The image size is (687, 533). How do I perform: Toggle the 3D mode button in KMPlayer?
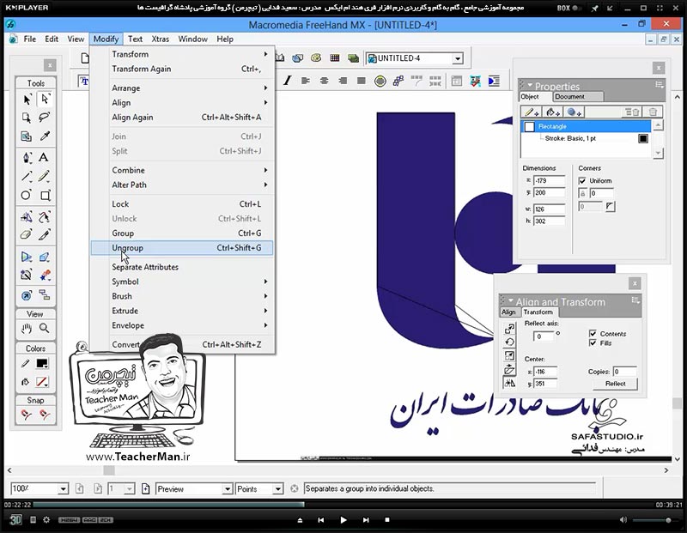pyautogui.click(x=15, y=519)
